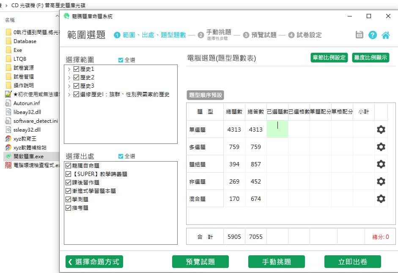Image resolution: width=398 pixels, height=273 pixels.
Task: Click the green 預覽試題 button
Action: pyautogui.click(x=200, y=262)
